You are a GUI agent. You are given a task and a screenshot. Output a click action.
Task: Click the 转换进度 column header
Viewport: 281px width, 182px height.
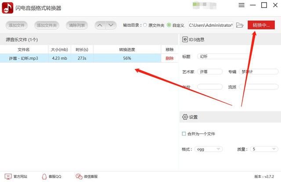(x=127, y=50)
